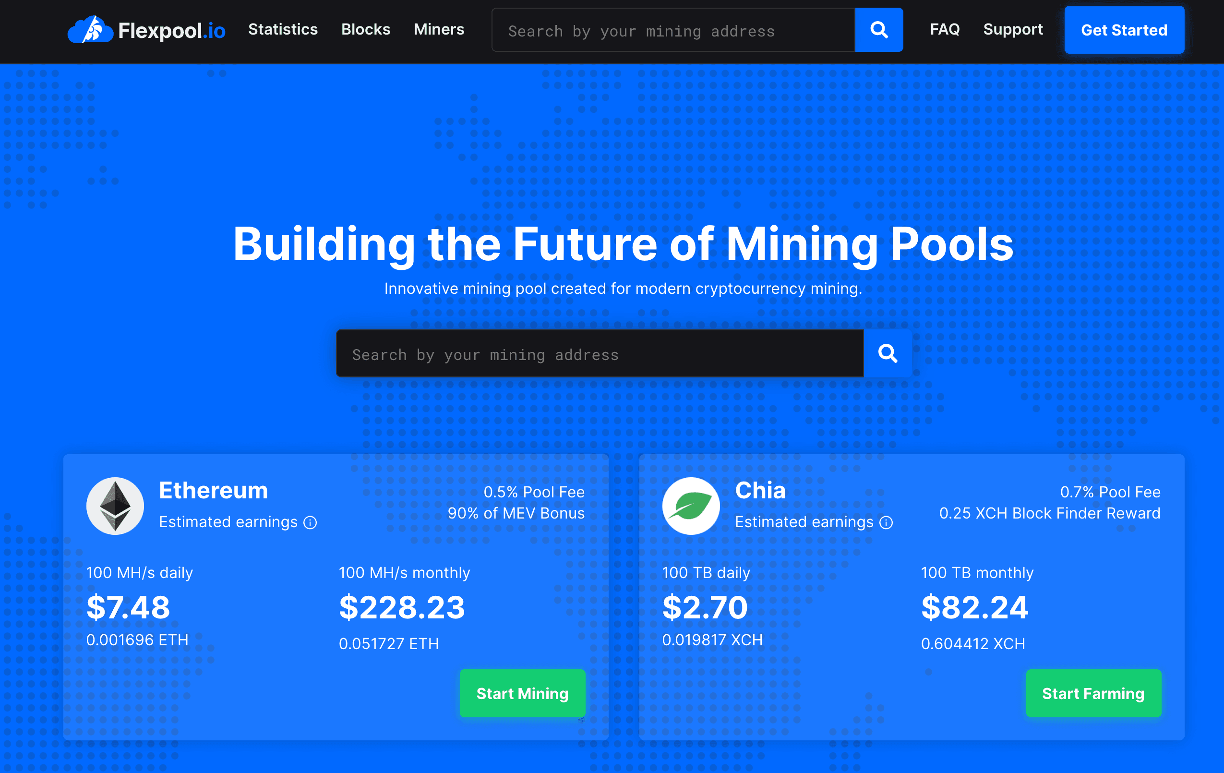Viewport: 1224px width, 773px height.
Task: Click Chia Estimated earnings label
Action: click(x=804, y=522)
